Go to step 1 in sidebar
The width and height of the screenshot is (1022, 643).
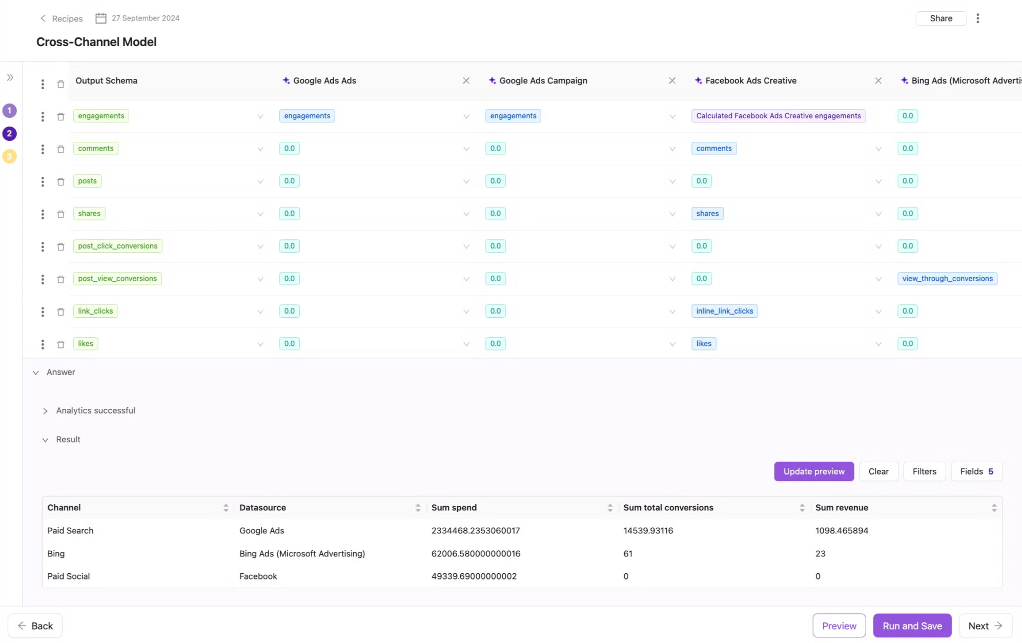[9, 111]
